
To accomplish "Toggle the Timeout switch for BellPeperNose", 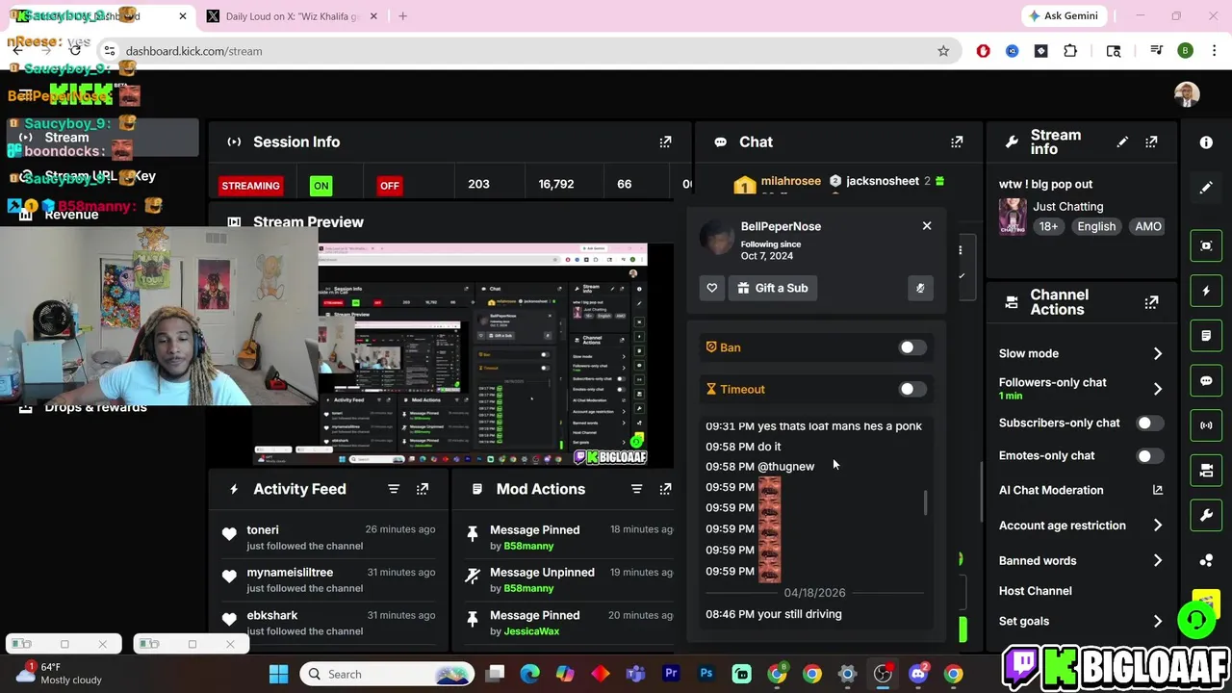I will (x=912, y=389).
